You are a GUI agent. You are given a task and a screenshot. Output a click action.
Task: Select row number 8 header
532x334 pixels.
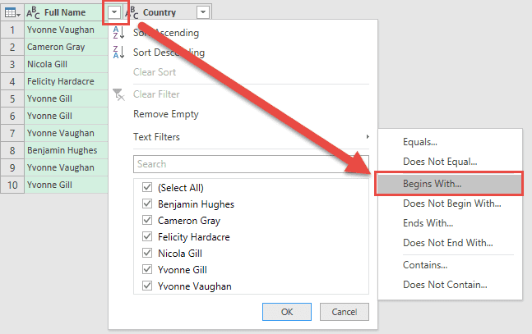pos(12,150)
